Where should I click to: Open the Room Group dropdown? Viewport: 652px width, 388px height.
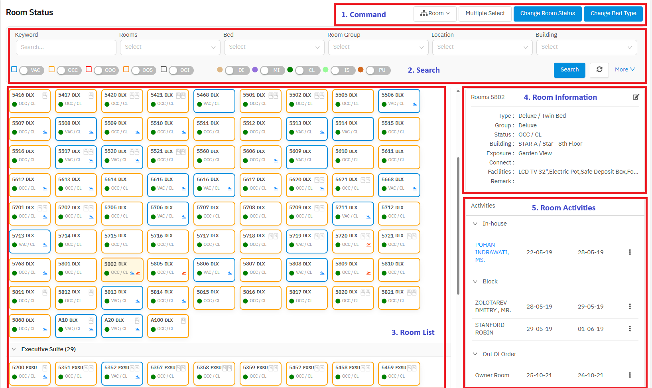point(378,47)
